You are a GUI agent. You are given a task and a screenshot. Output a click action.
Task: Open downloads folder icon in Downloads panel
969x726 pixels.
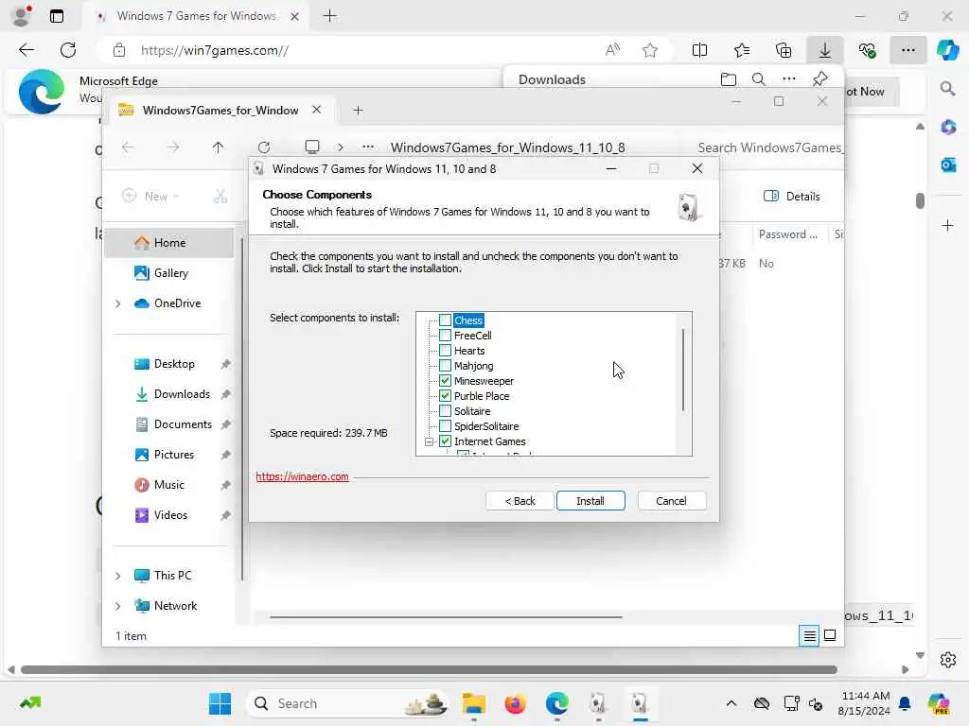pos(729,79)
